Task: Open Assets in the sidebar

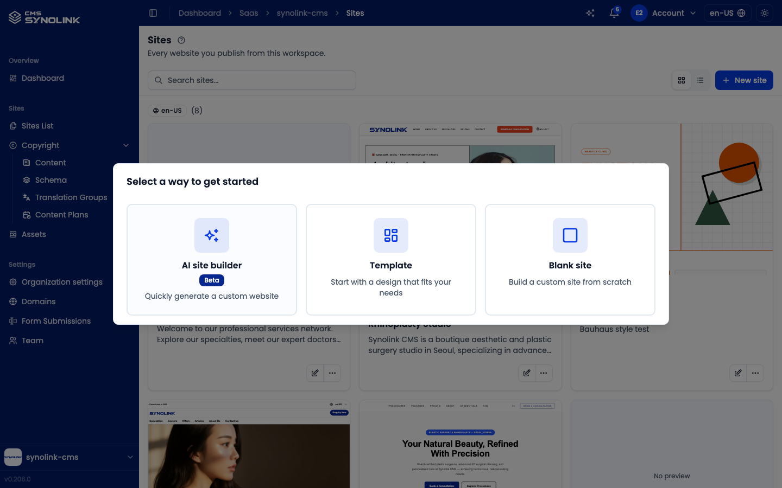Action: pos(70,234)
